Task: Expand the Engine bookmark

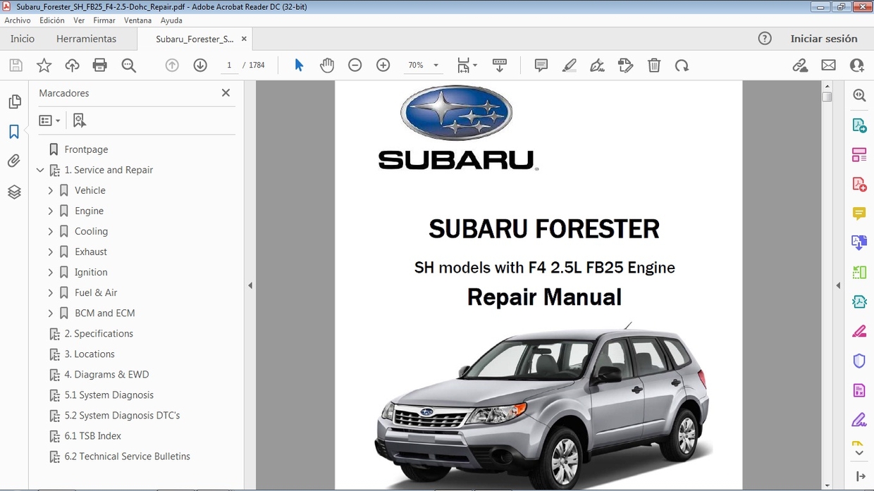Action: (x=50, y=211)
